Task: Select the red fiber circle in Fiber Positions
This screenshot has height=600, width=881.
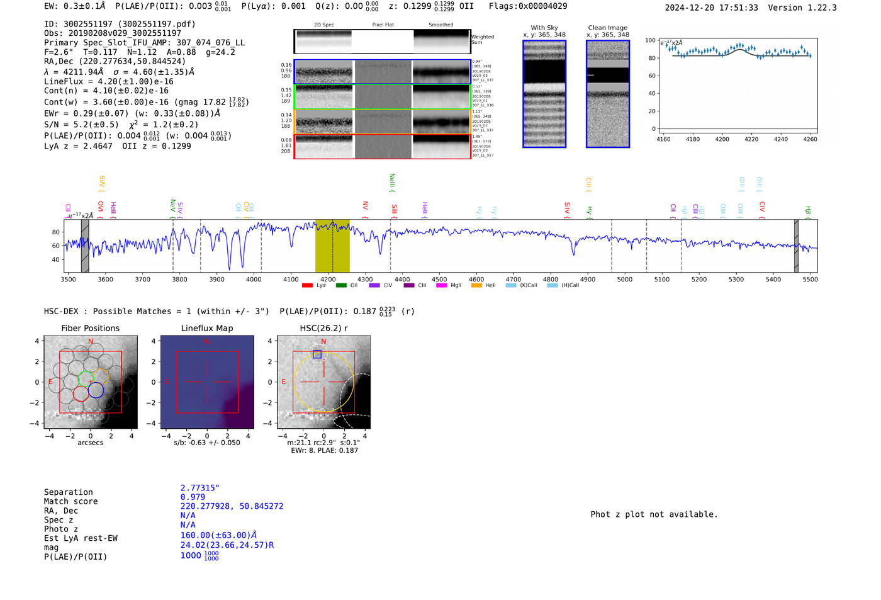Action: [81, 393]
